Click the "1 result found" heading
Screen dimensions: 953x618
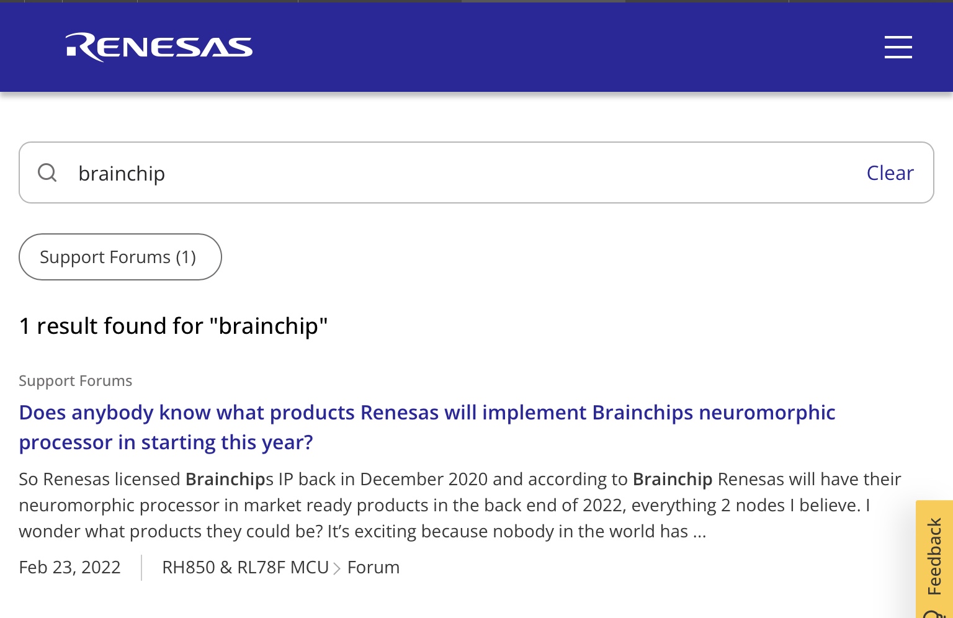tap(173, 326)
